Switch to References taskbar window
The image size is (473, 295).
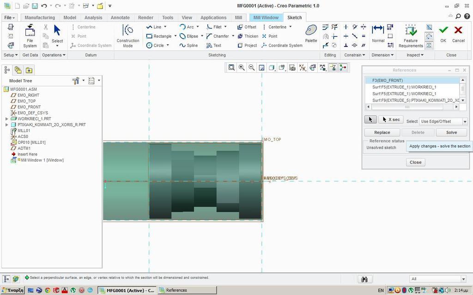point(188,290)
